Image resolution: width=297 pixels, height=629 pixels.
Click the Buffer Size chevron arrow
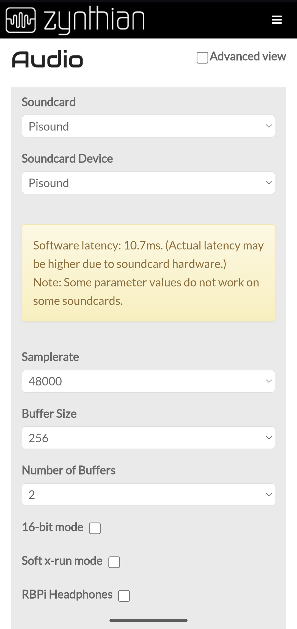269,438
